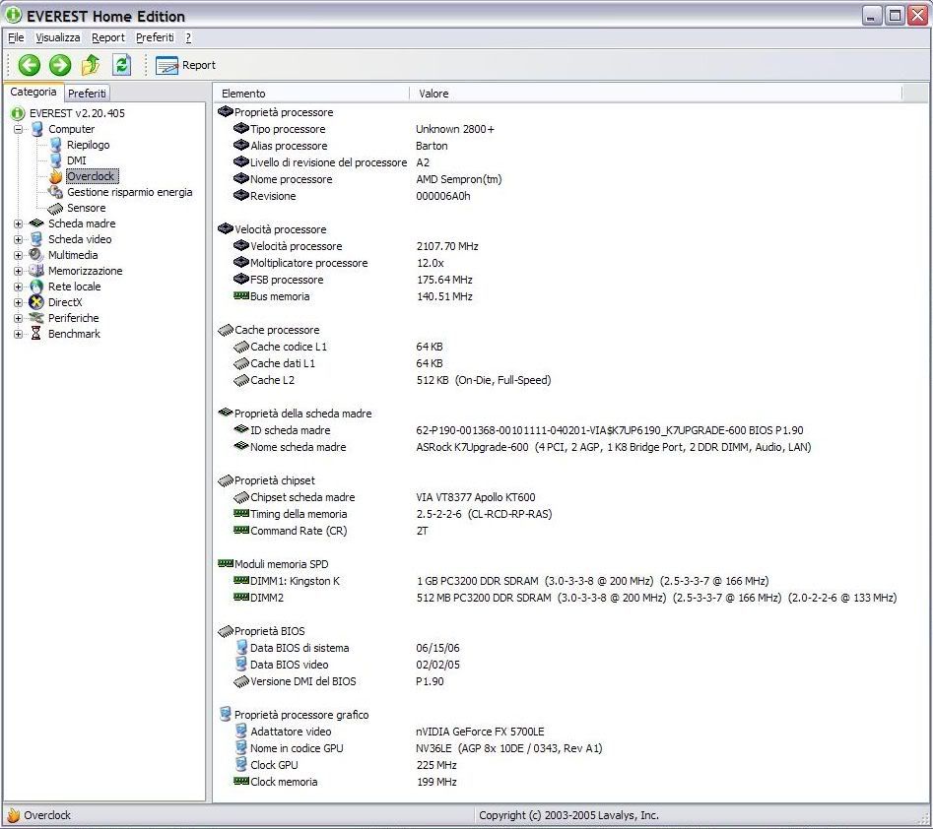Click the Computer node icon in the tree
This screenshot has height=829, width=933.
click(36, 129)
